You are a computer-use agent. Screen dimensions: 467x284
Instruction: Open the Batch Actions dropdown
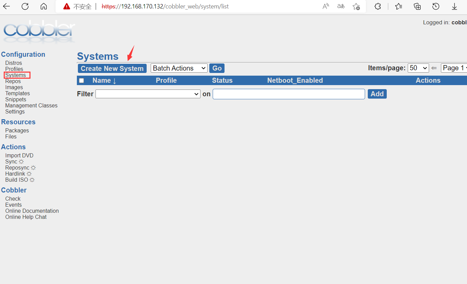point(179,68)
